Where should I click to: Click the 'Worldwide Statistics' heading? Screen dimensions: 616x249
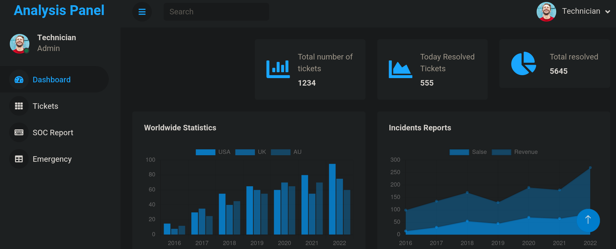pyautogui.click(x=180, y=128)
